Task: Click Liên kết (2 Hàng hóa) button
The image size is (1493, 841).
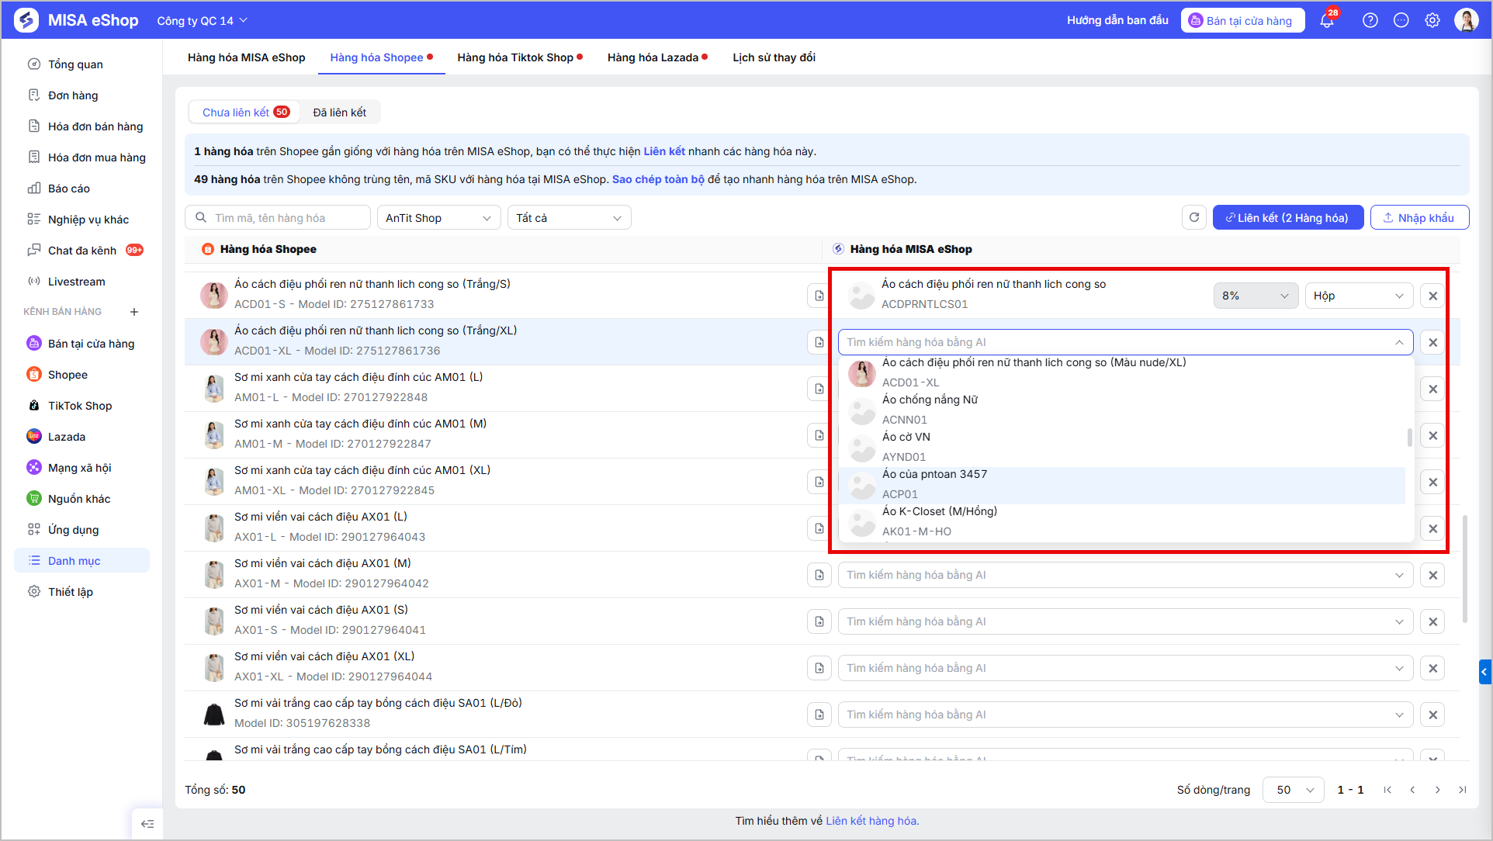Action: coord(1287,218)
